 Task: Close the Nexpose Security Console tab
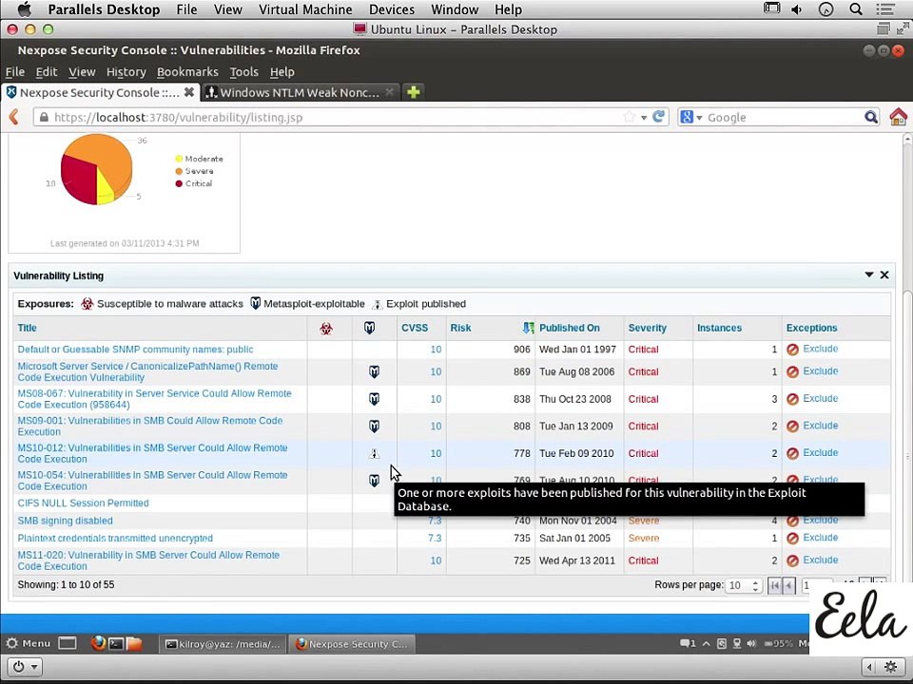(x=188, y=92)
